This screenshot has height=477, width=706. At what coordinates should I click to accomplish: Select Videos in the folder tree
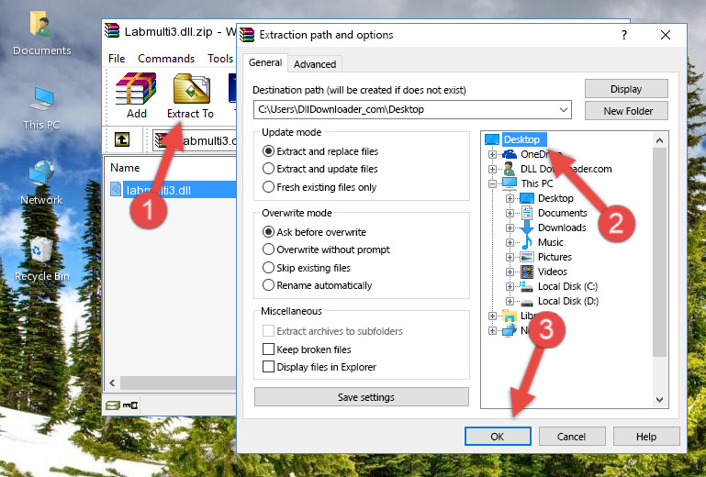553,272
